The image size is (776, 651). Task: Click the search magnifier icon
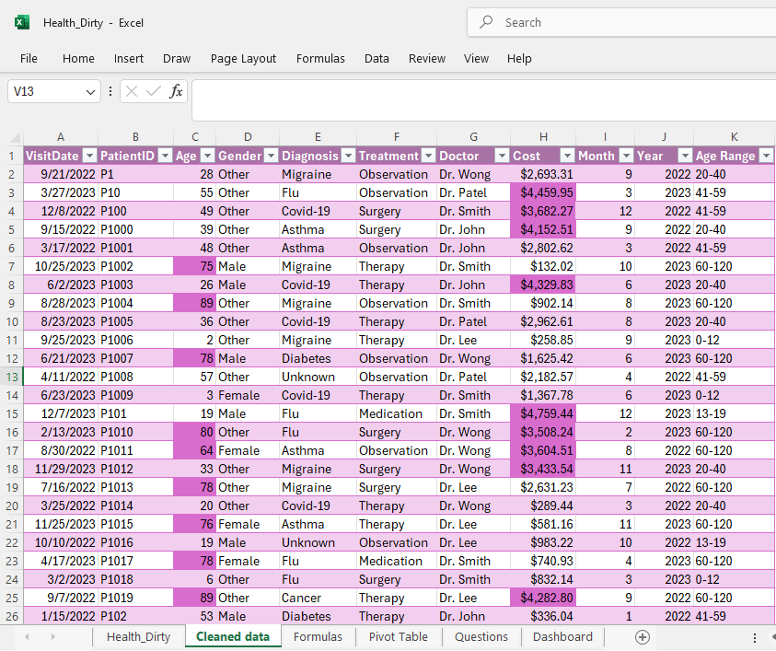(486, 22)
